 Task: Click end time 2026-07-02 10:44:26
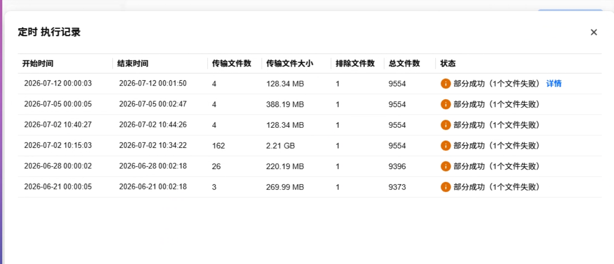pyautogui.click(x=153, y=125)
